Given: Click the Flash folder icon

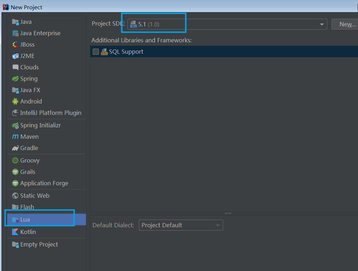Looking at the screenshot, I should [15, 207].
